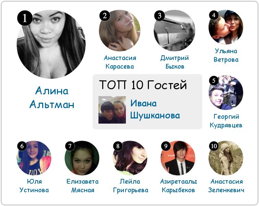Open Анастасия Зеленкевич's avatar photo

coord(226,158)
